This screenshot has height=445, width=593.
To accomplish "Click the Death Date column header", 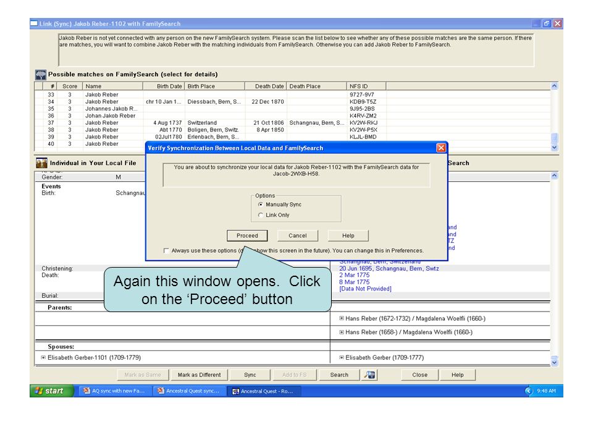I will tap(266, 87).
